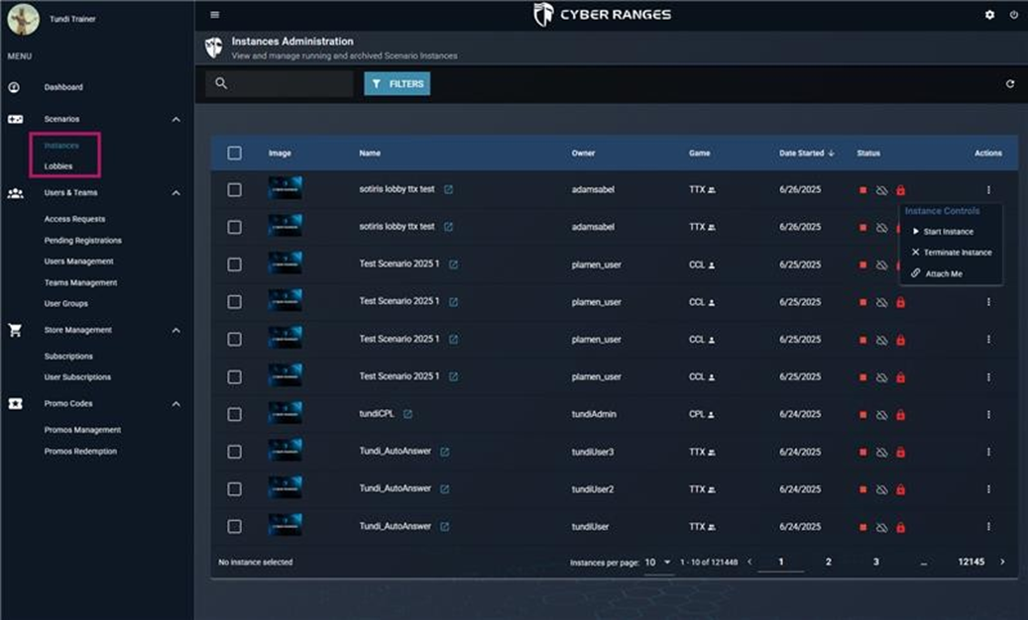
Task: Sort by the Date Started column header
Action: click(x=803, y=153)
